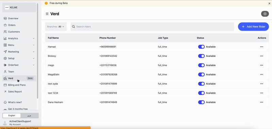Open the KELME store switcher

(19, 7)
